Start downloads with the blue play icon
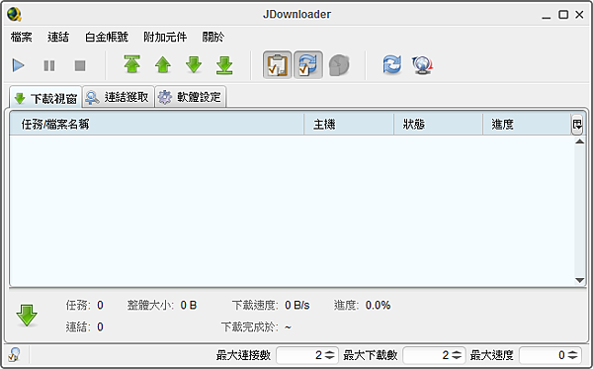Image resolution: width=593 pixels, height=369 pixels. point(18,65)
